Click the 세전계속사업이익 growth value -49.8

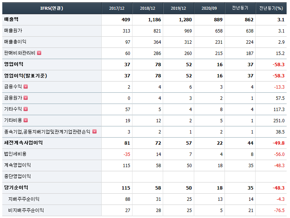[x=278, y=143]
